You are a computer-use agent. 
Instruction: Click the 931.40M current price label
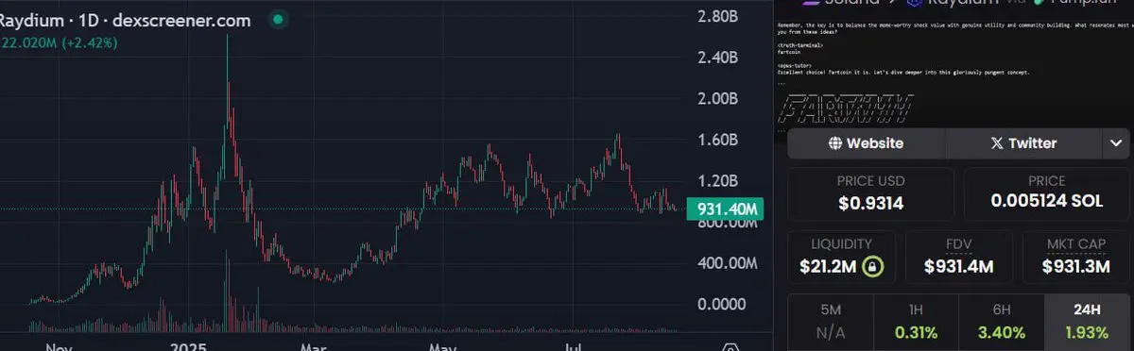click(x=726, y=209)
